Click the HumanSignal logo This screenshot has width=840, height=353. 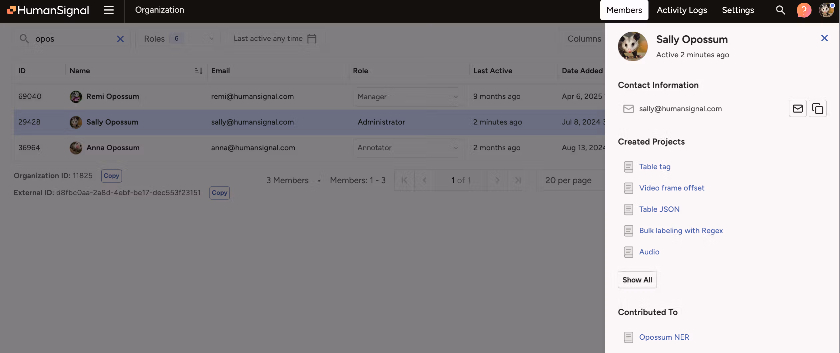click(x=48, y=10)
